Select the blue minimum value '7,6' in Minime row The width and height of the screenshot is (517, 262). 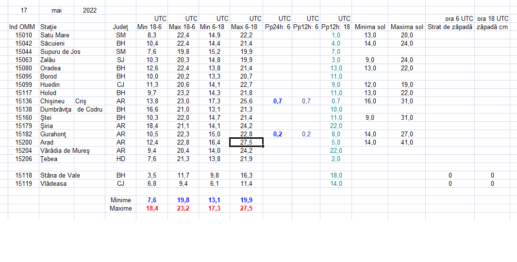click(x=152, y=200)
